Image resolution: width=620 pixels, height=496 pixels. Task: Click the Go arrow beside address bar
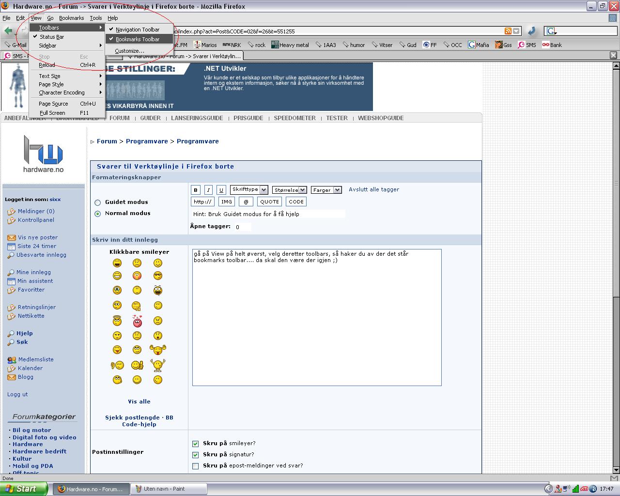532,31
